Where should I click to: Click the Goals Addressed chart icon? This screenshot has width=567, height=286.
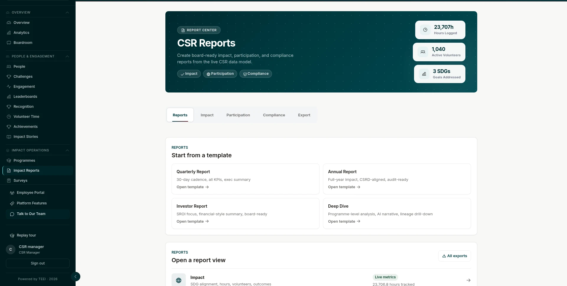point(424,74)
